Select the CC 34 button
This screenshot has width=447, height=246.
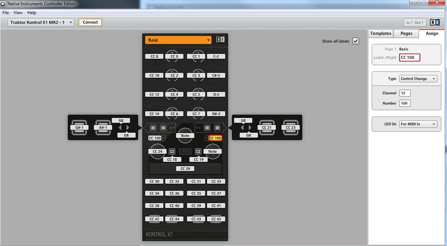click(x=154, y=193)
